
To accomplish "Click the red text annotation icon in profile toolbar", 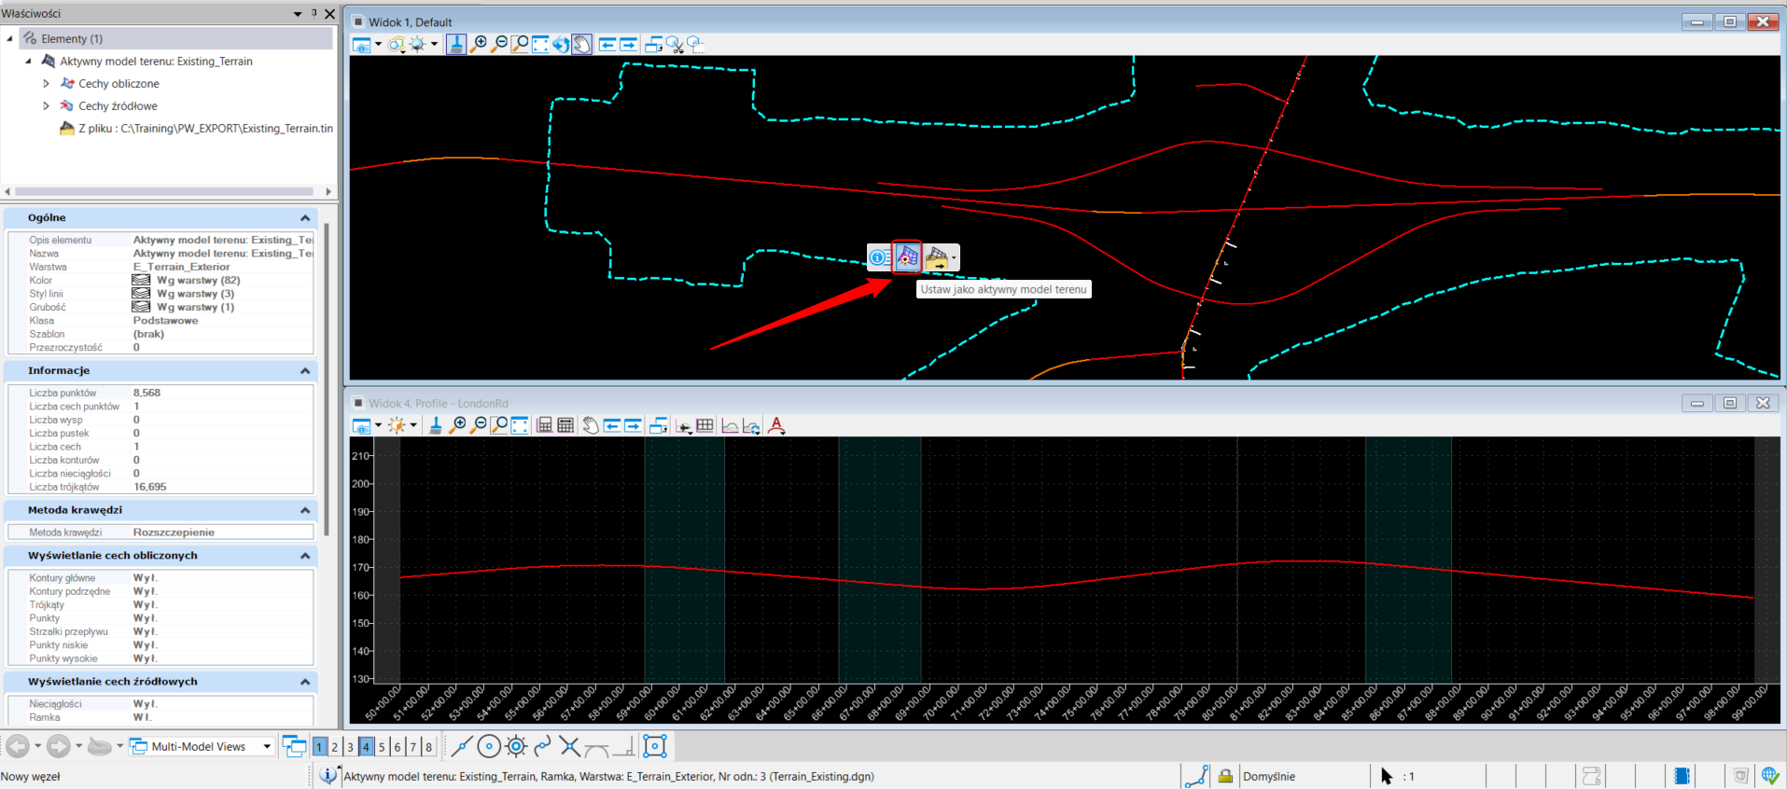I will [x=776, y=426].
